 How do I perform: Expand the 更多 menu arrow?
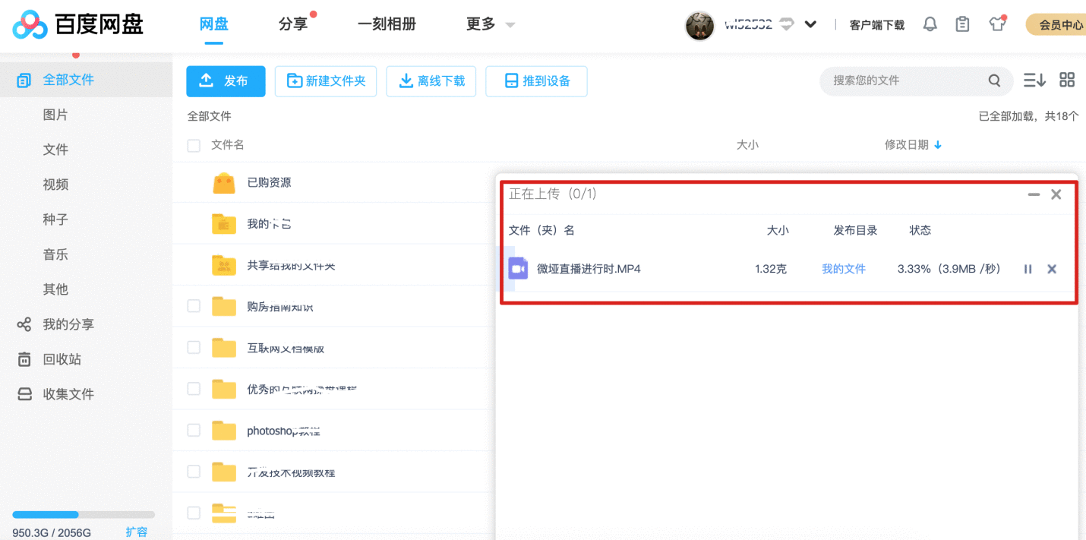point(510,25)
